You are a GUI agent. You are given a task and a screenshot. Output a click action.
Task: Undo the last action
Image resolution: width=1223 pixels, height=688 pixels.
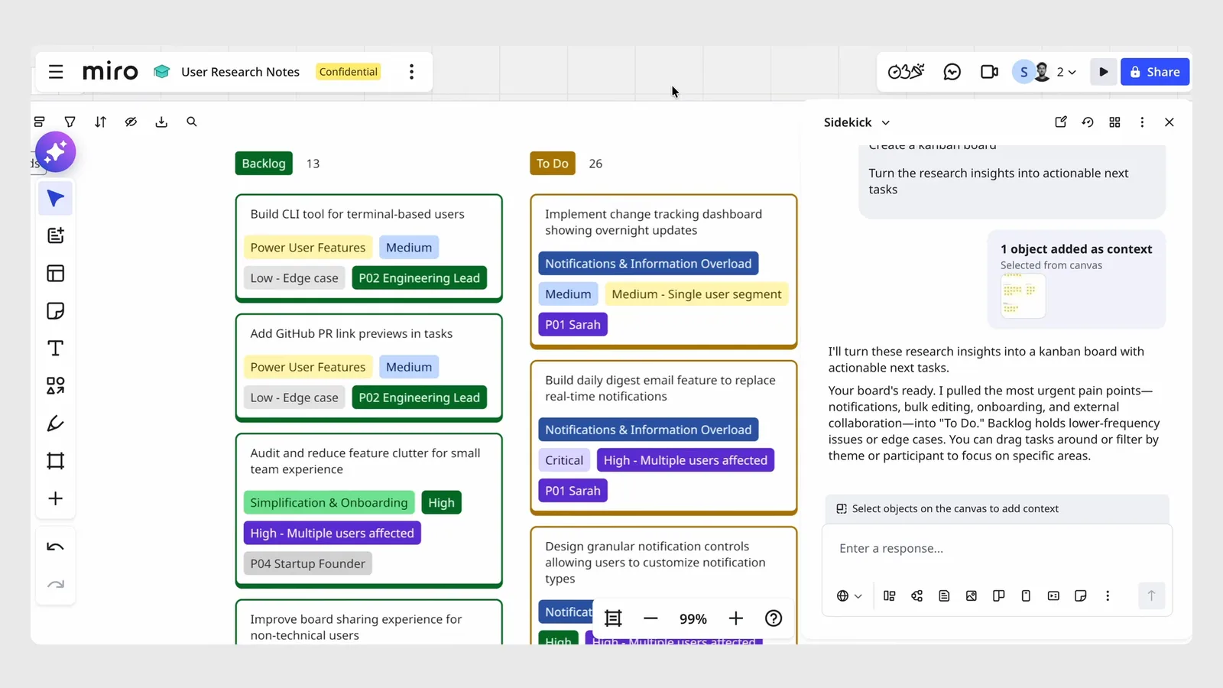point(55,547)
